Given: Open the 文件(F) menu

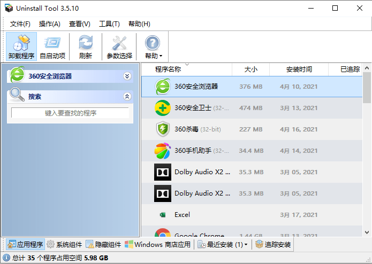Looking at the screenshot, I should point(20,24).
